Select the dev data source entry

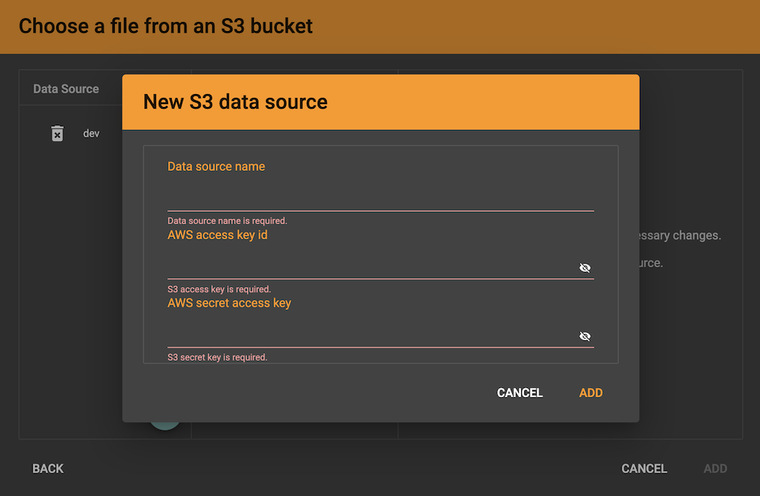(x=91, y=133)
